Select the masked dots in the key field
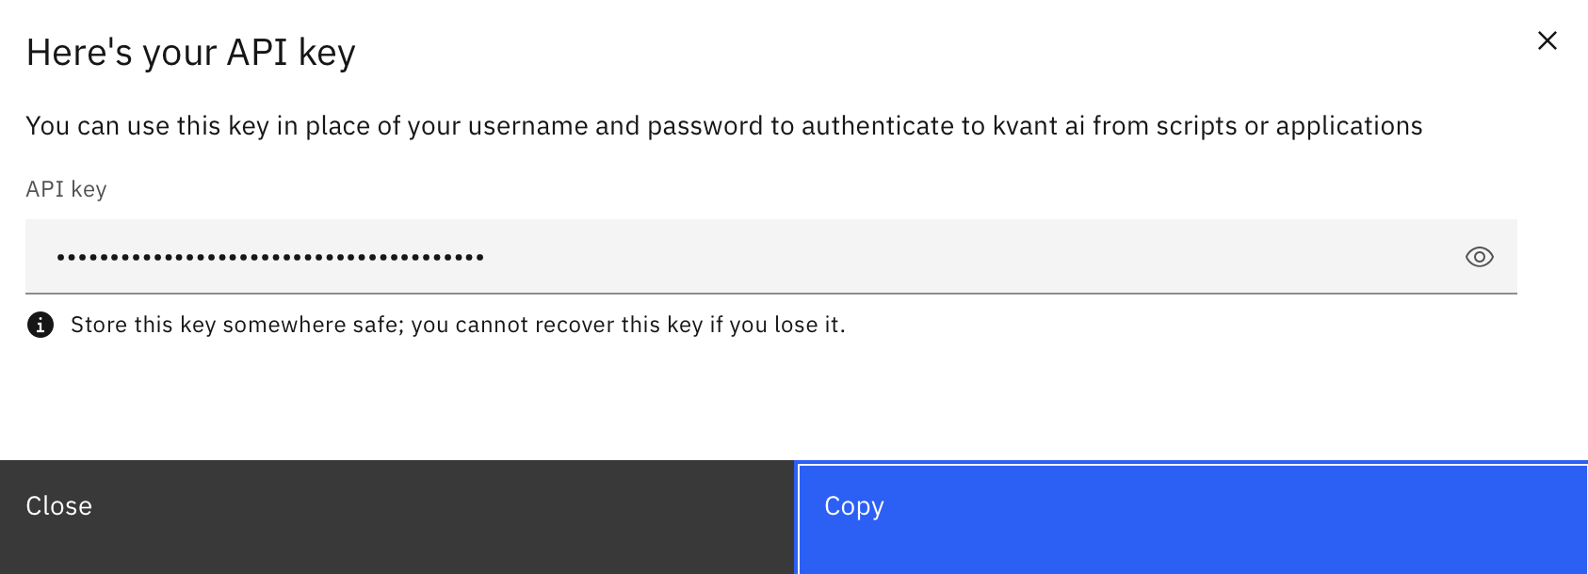This screenshot has width=1588, height=574. point(269,256)
